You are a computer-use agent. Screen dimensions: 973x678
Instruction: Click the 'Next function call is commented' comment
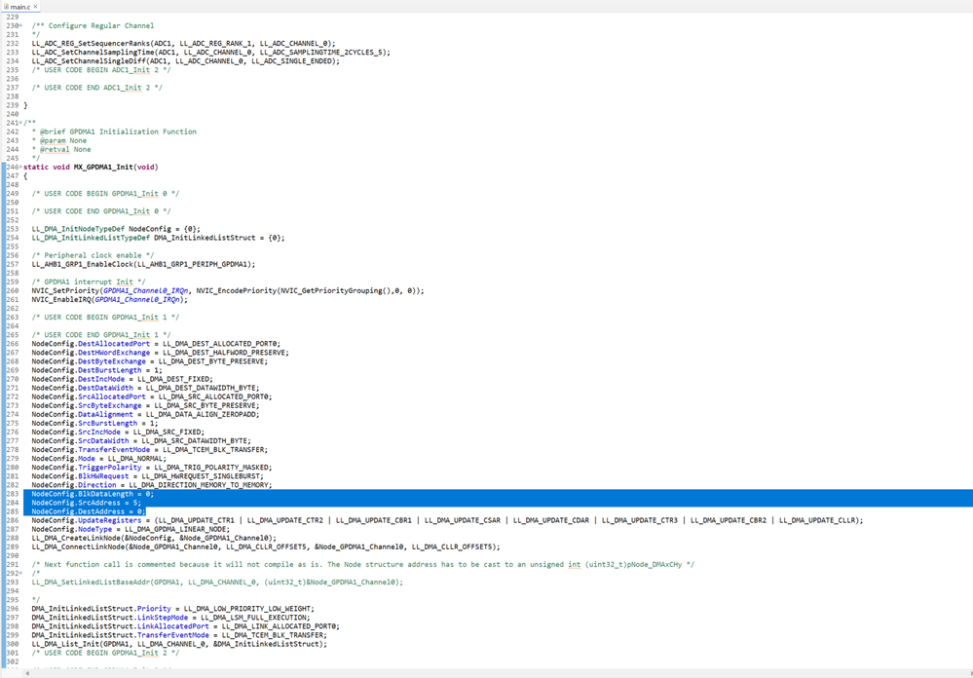363,564
